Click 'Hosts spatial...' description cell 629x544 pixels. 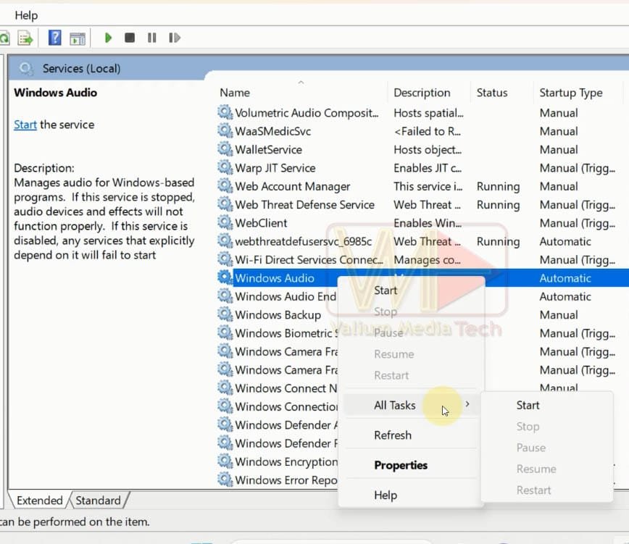tap(428, 113)
